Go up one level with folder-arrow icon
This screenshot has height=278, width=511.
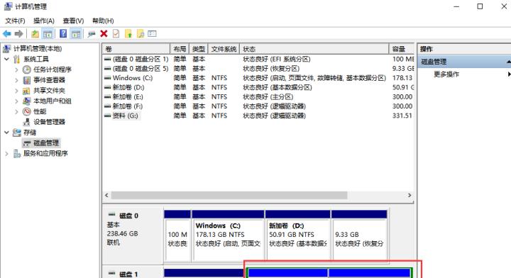pos(35,33)
